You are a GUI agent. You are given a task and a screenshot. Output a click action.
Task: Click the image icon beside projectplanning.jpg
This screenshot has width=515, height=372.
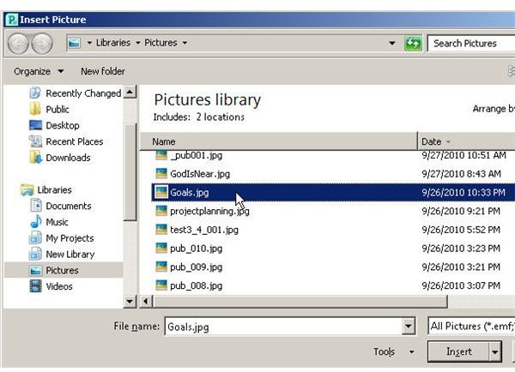(161, 211)
